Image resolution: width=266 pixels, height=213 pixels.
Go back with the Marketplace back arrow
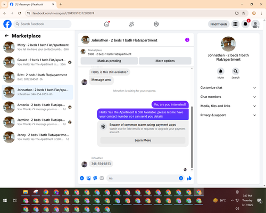click(6, 36)
